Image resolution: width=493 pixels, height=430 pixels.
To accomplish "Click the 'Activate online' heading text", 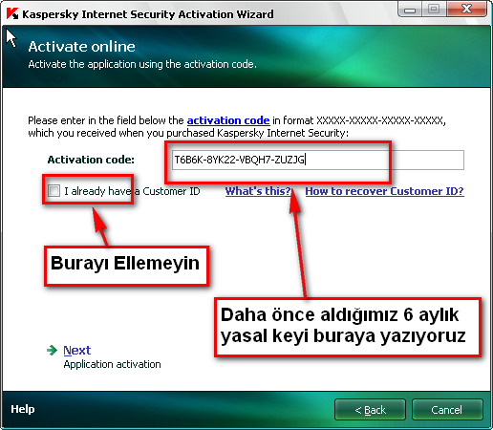I will click(x=81, y=47).
